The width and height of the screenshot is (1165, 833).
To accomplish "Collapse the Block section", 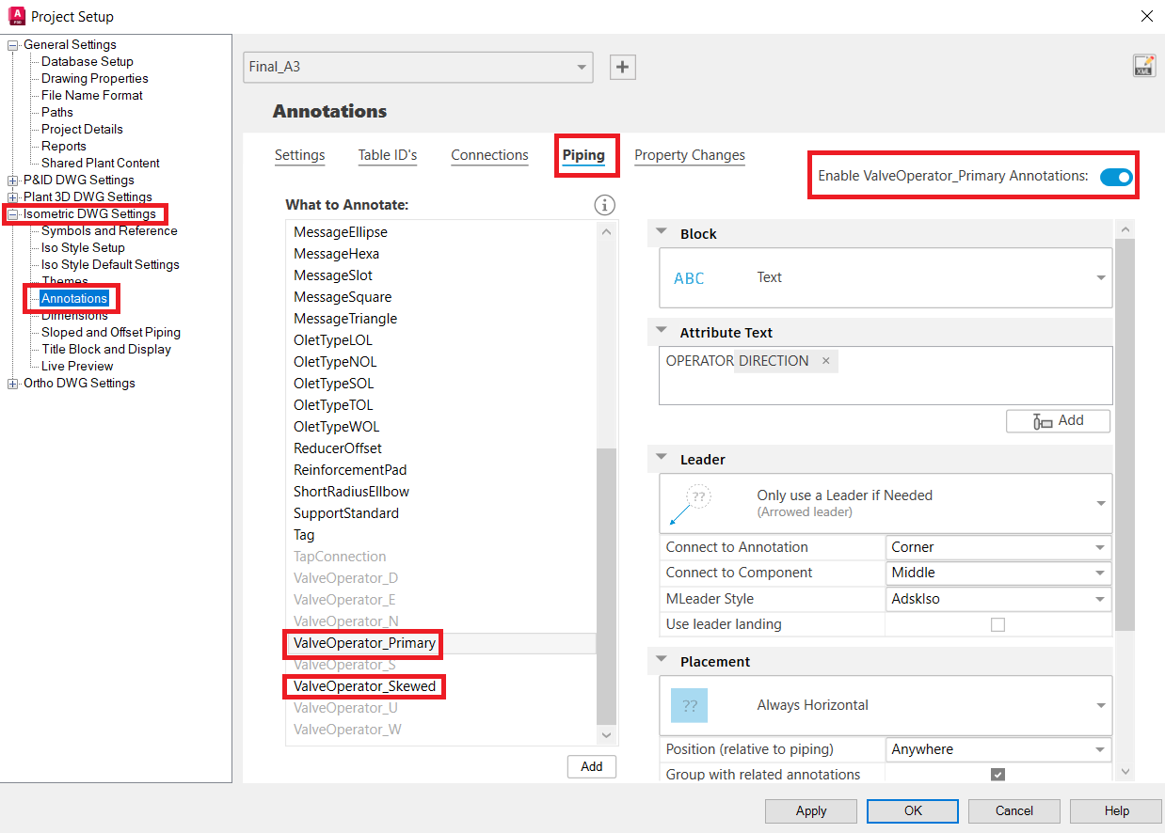I will pos(662,232).
